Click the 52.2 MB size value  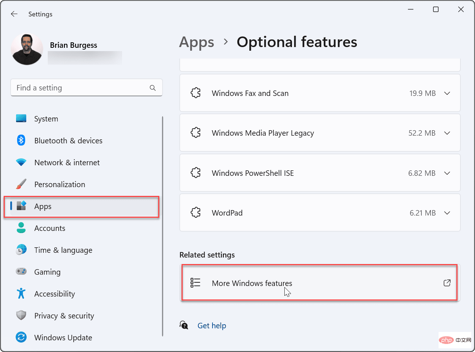point(422,133)
